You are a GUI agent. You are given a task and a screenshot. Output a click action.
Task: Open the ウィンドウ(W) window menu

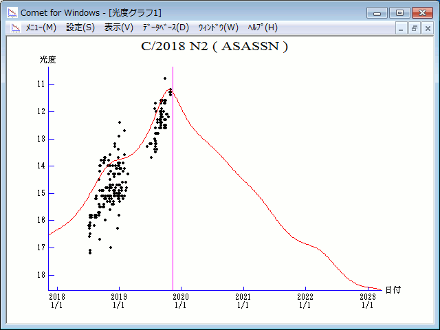(218, 27)
